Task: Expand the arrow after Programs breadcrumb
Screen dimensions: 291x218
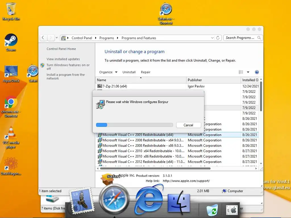Action: (117, 38)
